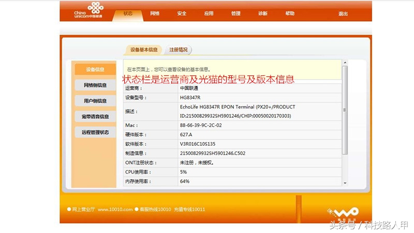Open the 网络 menu
The height and width of the screenshot is (233, 414).
[x=155, y=13]
